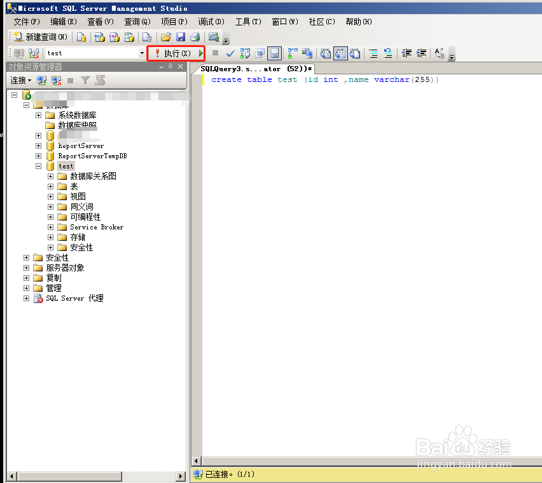Open the 工具(T) menu
Screen dimensions: 542x483
pyautogui.click(x=248, y=22)
